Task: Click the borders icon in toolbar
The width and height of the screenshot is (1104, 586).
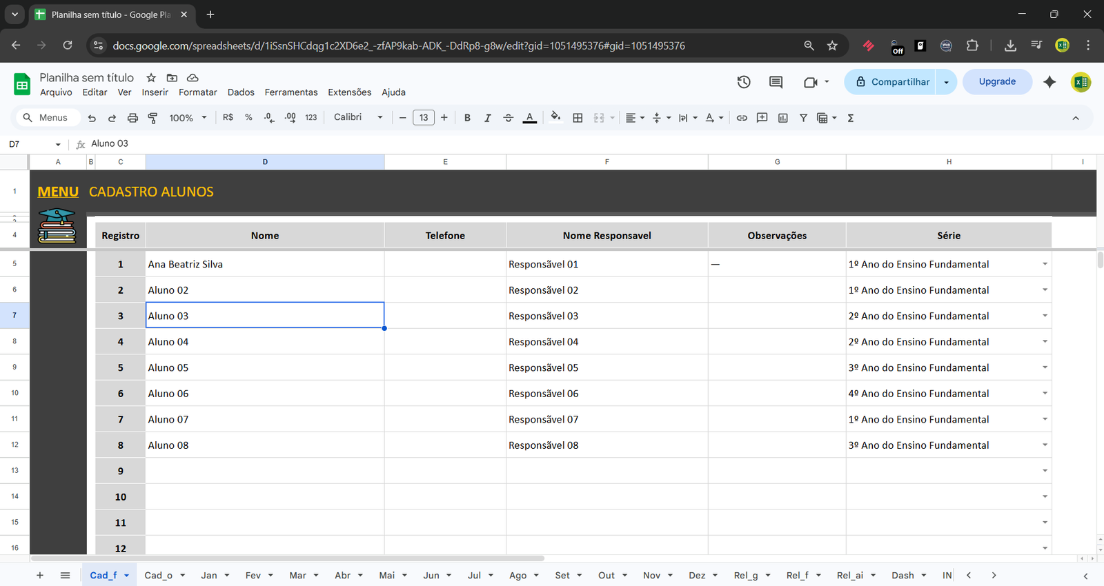Action: pos(578,118)
